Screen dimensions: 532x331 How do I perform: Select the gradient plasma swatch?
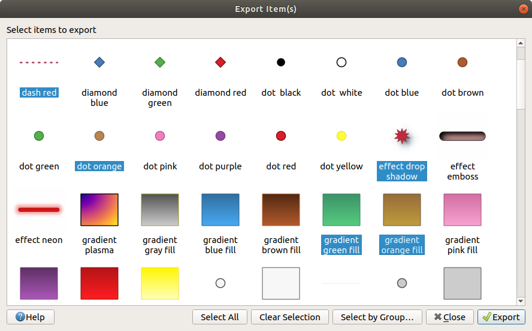coord(99,209)
